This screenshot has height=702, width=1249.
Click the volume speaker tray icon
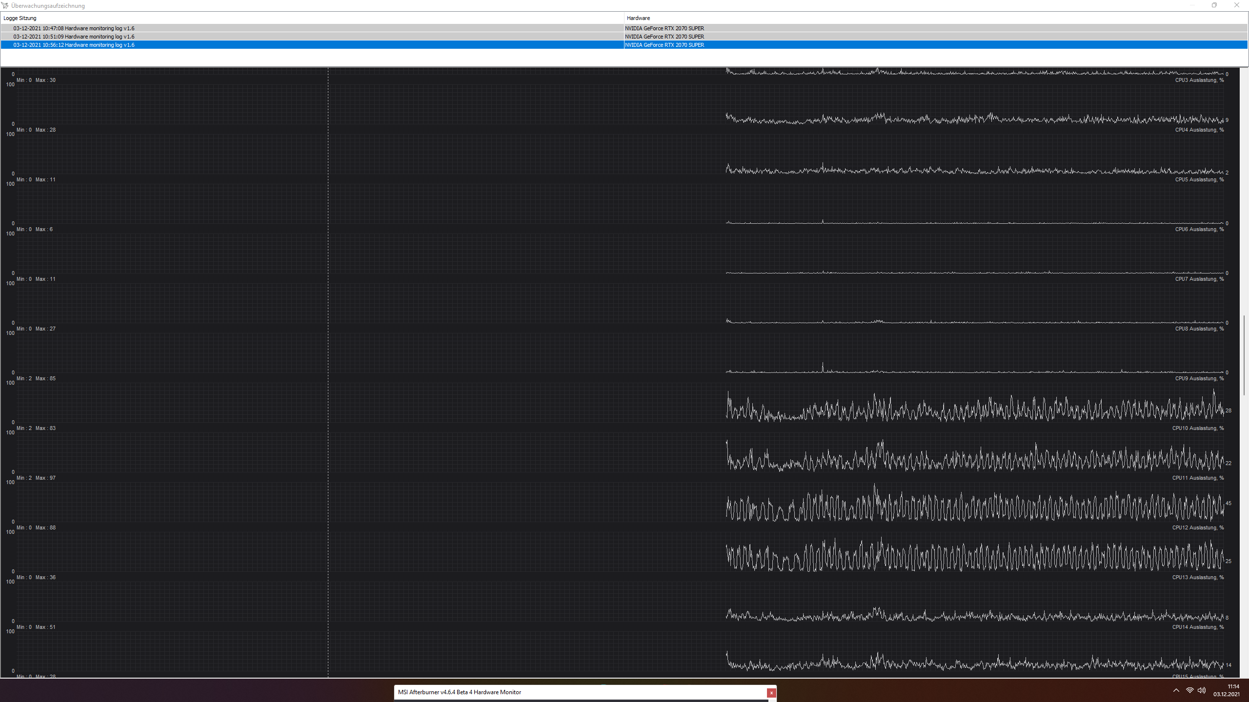coord(1202,690)
